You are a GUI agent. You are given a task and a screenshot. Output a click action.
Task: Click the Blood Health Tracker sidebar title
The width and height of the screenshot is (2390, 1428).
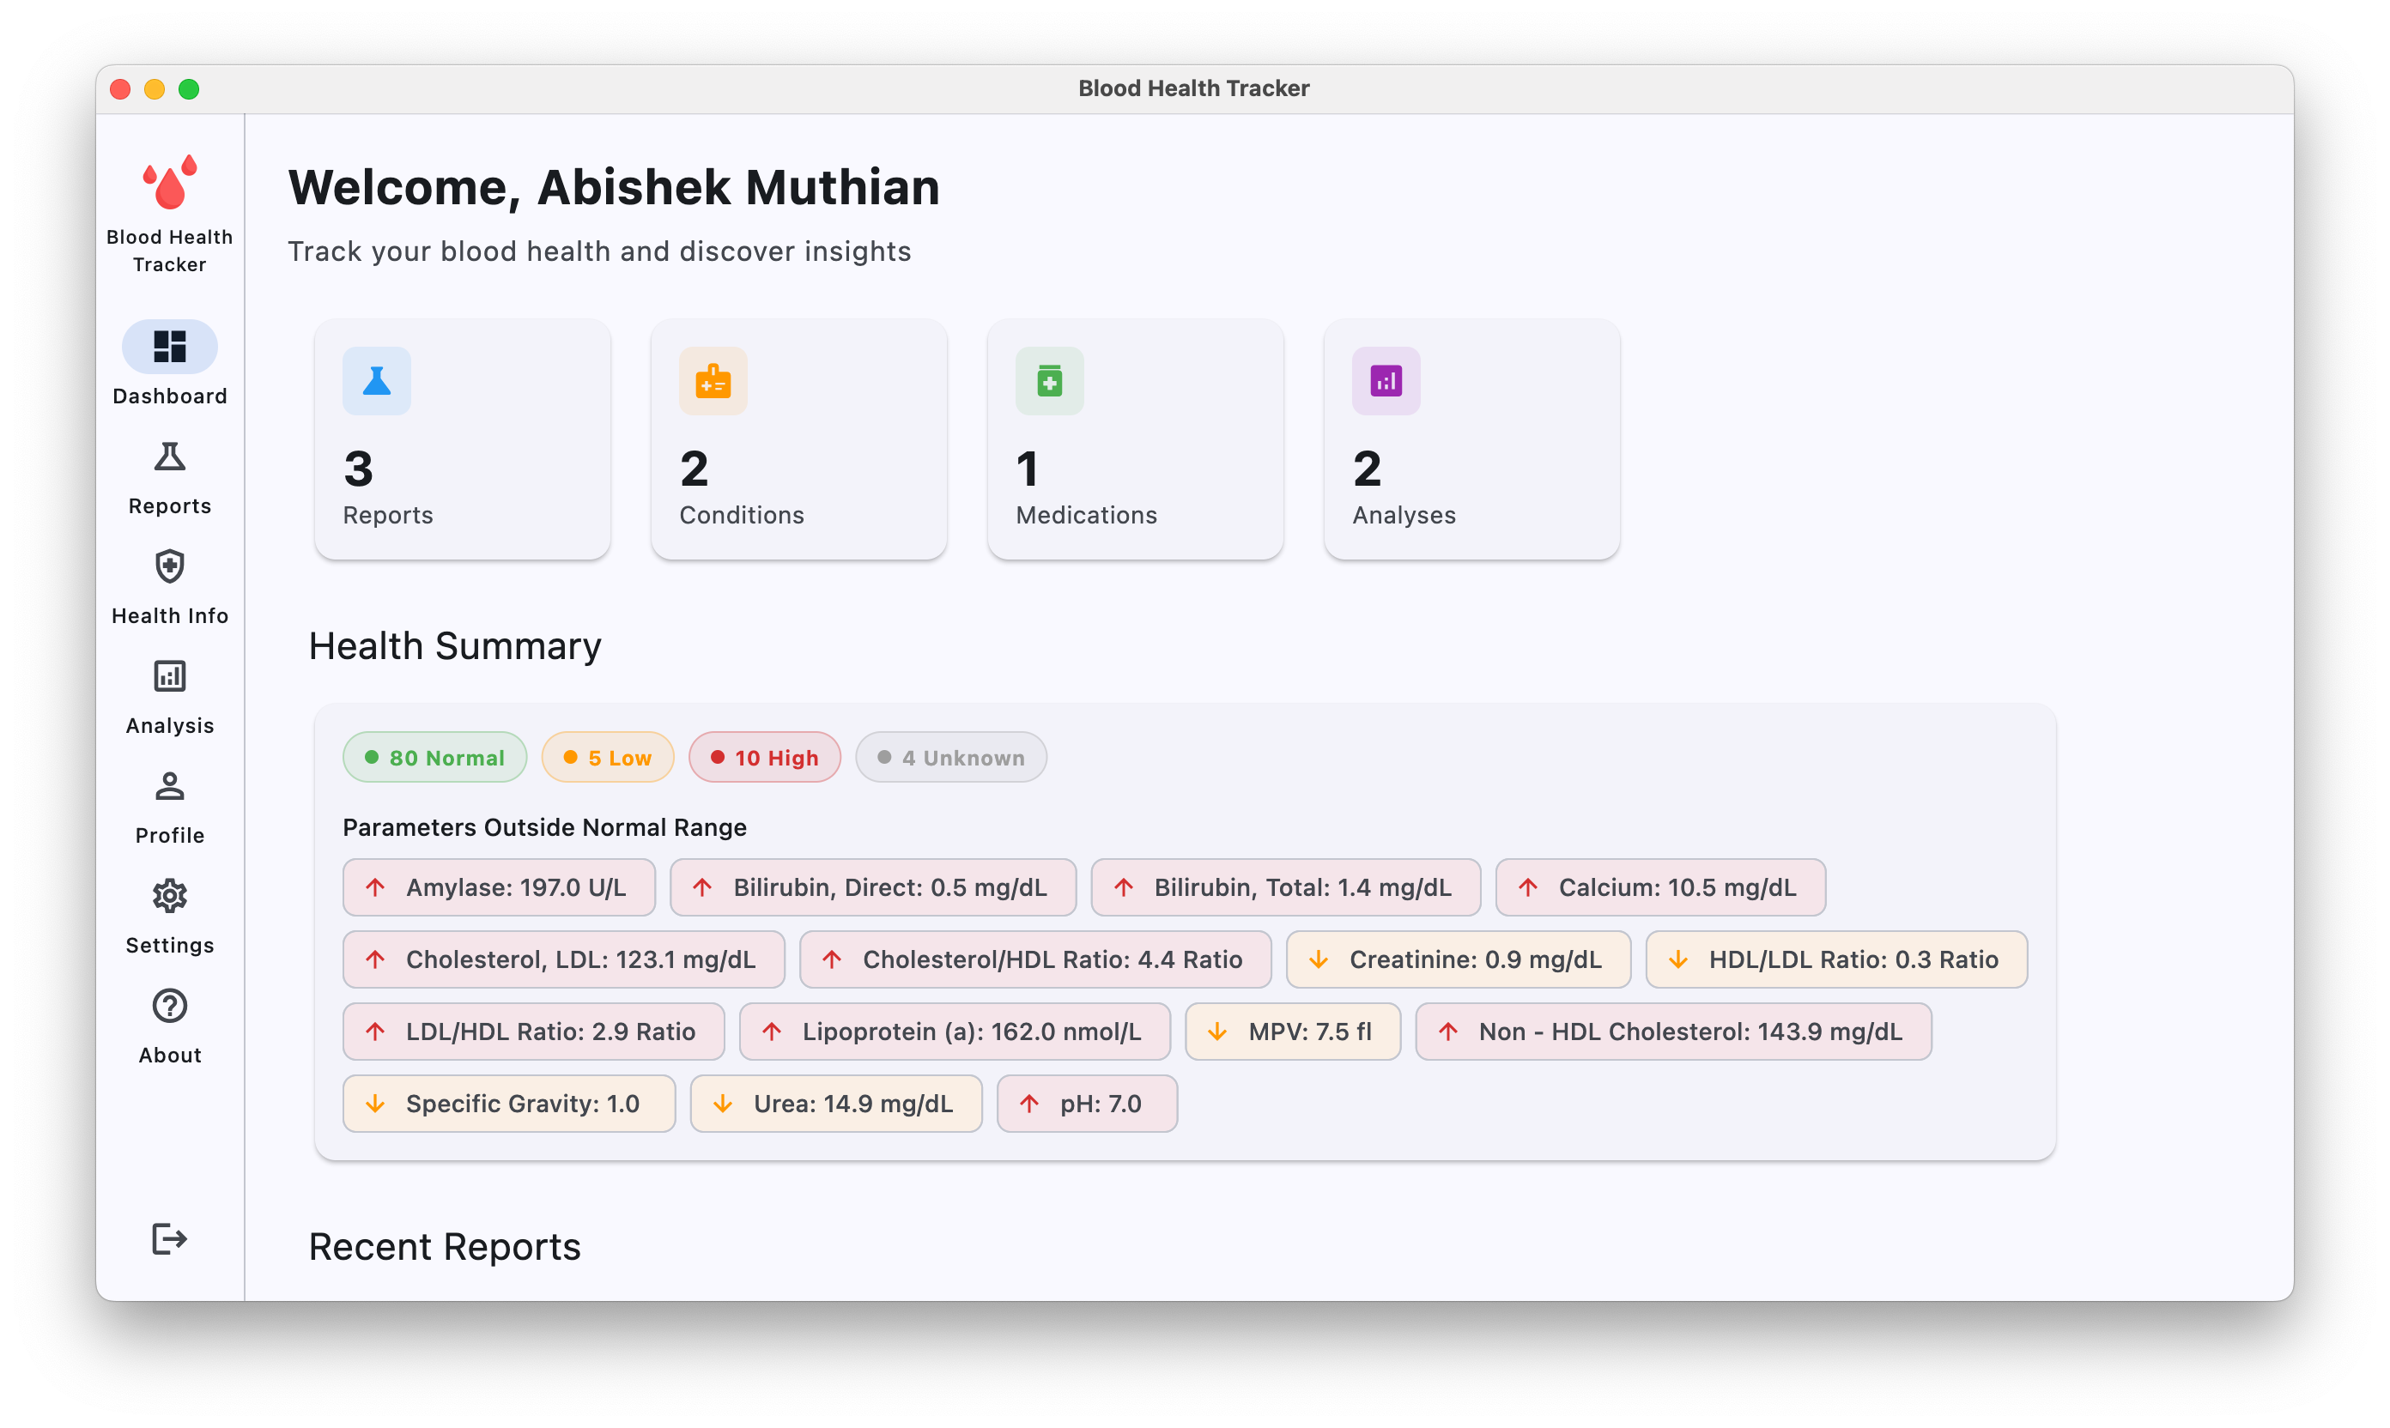(169, 251)
